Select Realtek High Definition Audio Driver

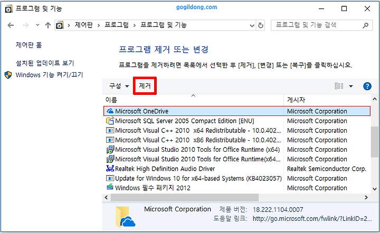[x=165, y=169]
